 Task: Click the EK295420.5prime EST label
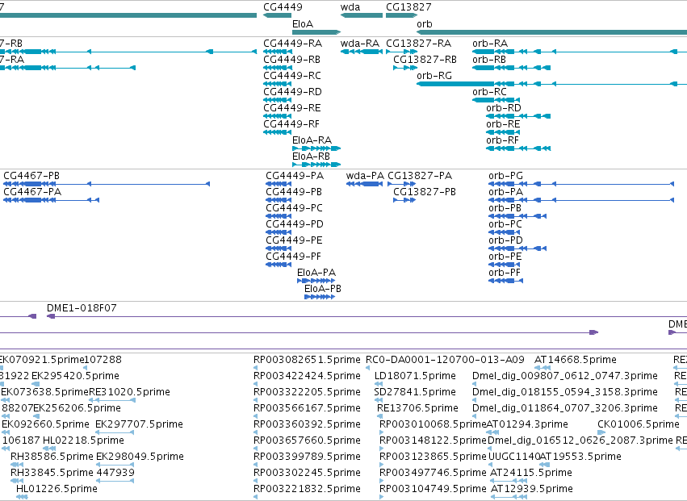tap(75, 376)
